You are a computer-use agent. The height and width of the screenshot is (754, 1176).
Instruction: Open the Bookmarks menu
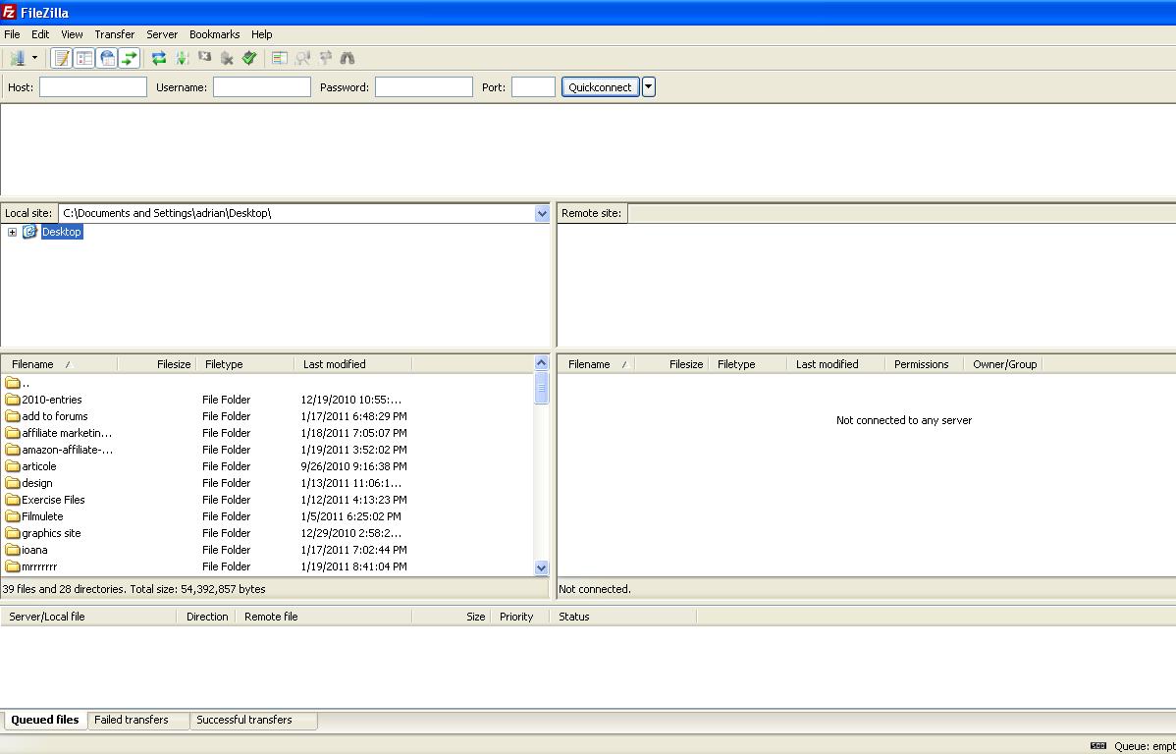coord(215,34)
